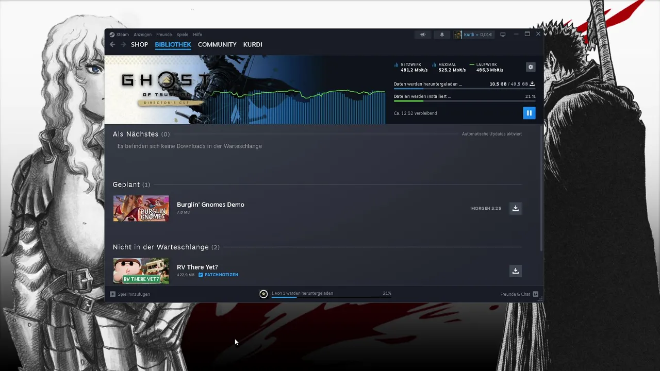This screenshot has height=371, width=660.
Task: Maximize the Steam window
Action: [527, 34]
